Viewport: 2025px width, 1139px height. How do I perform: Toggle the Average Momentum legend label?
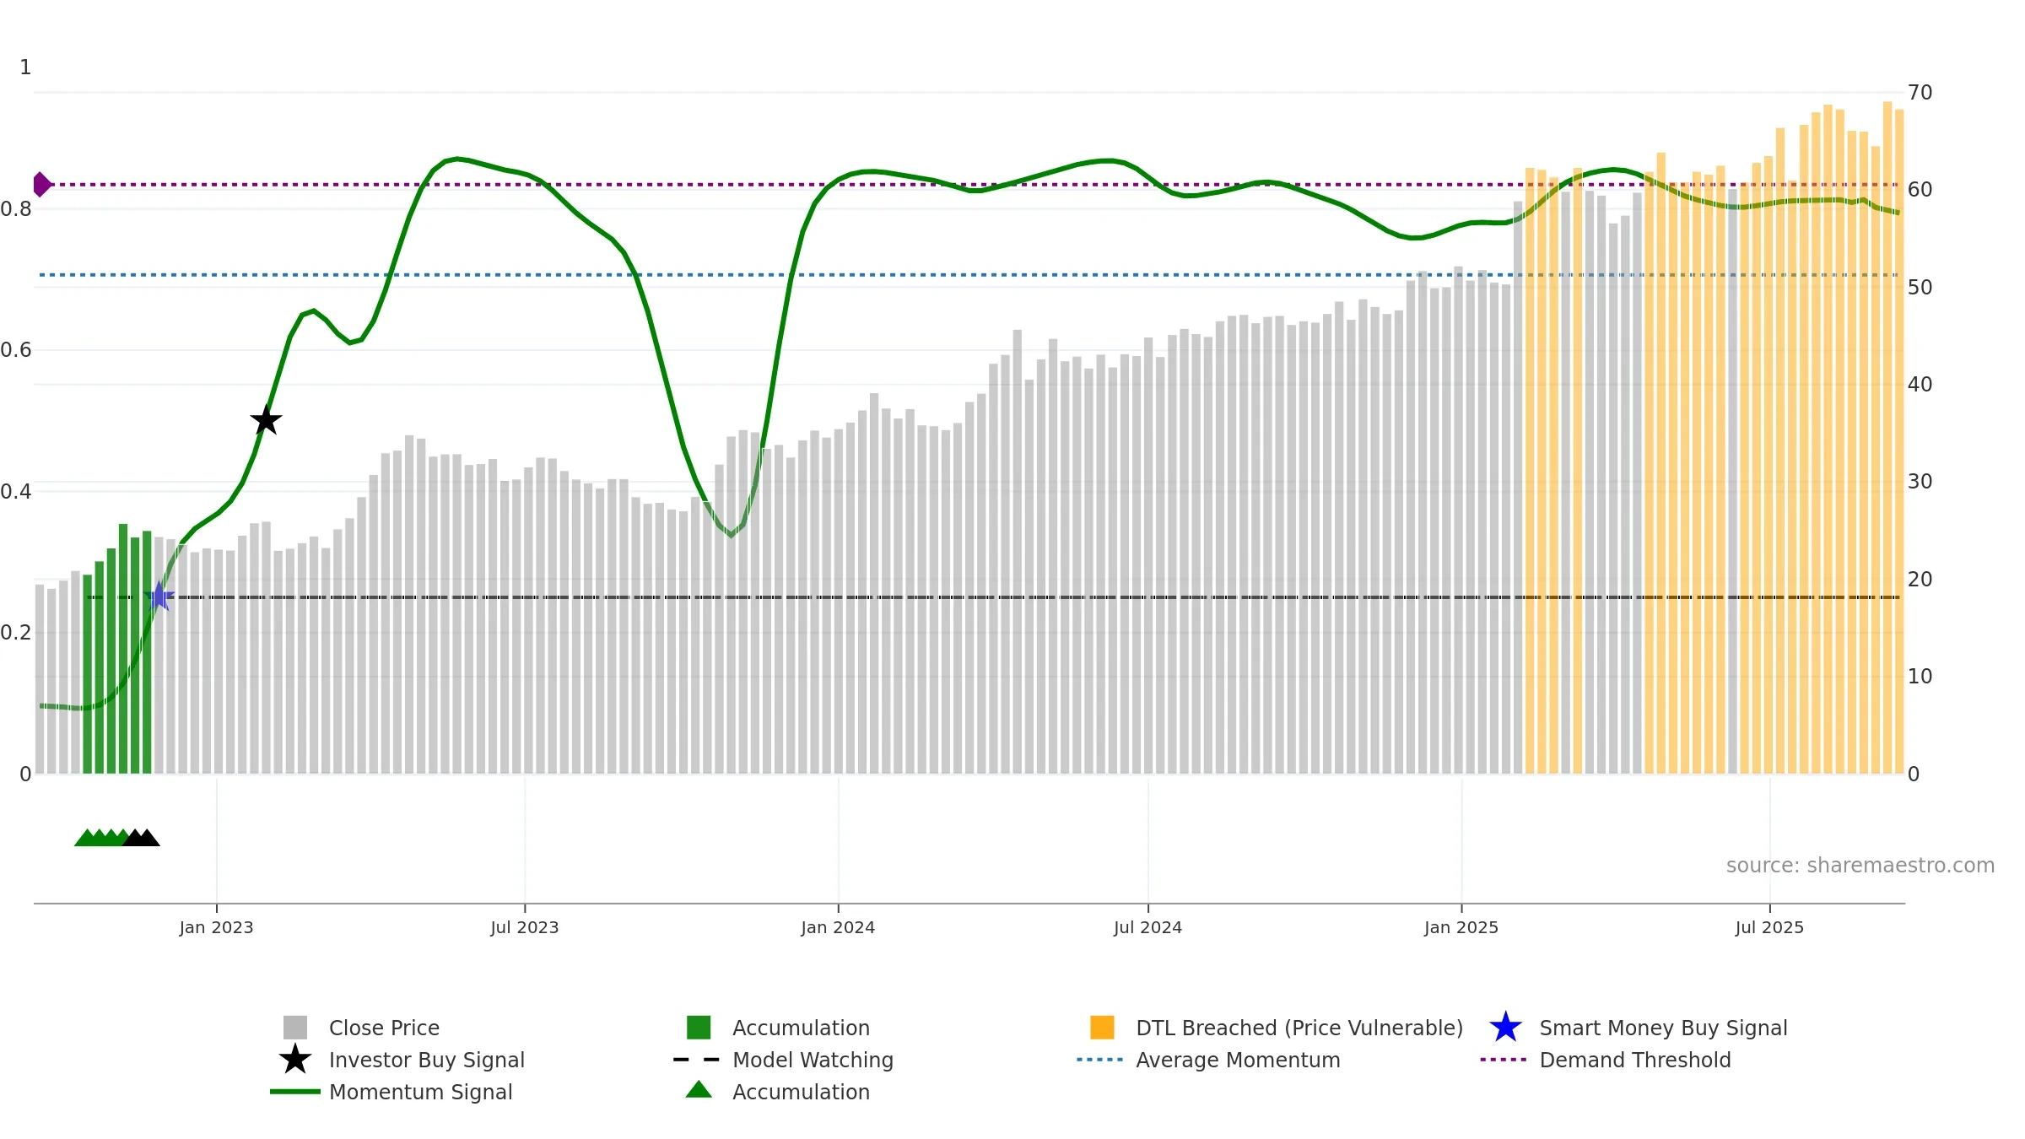point(1238,1060)
